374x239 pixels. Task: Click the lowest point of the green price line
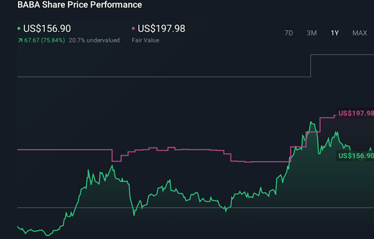[47, 235]
